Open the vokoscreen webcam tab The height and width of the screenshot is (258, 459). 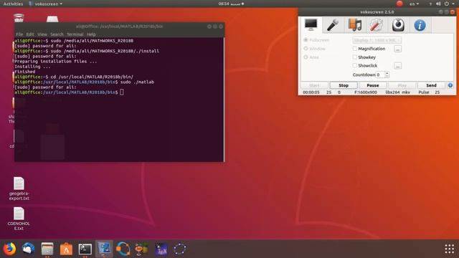[398, 25]
